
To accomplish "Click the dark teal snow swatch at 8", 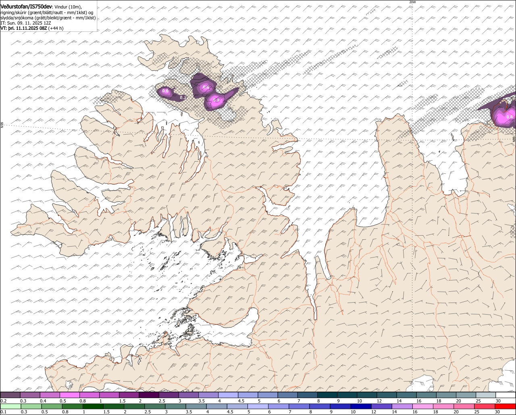I will [327, 395].
